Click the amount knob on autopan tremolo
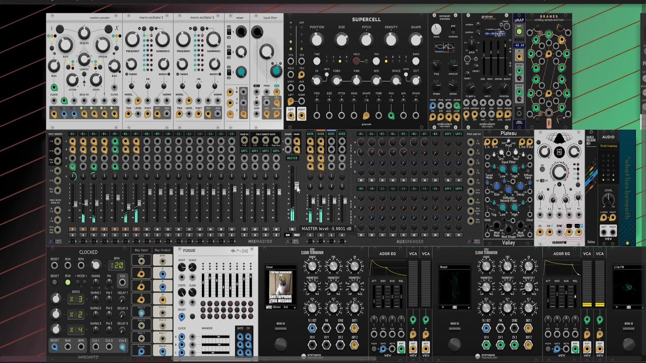This screenshot has height=363, width=646. click(453, 65)
